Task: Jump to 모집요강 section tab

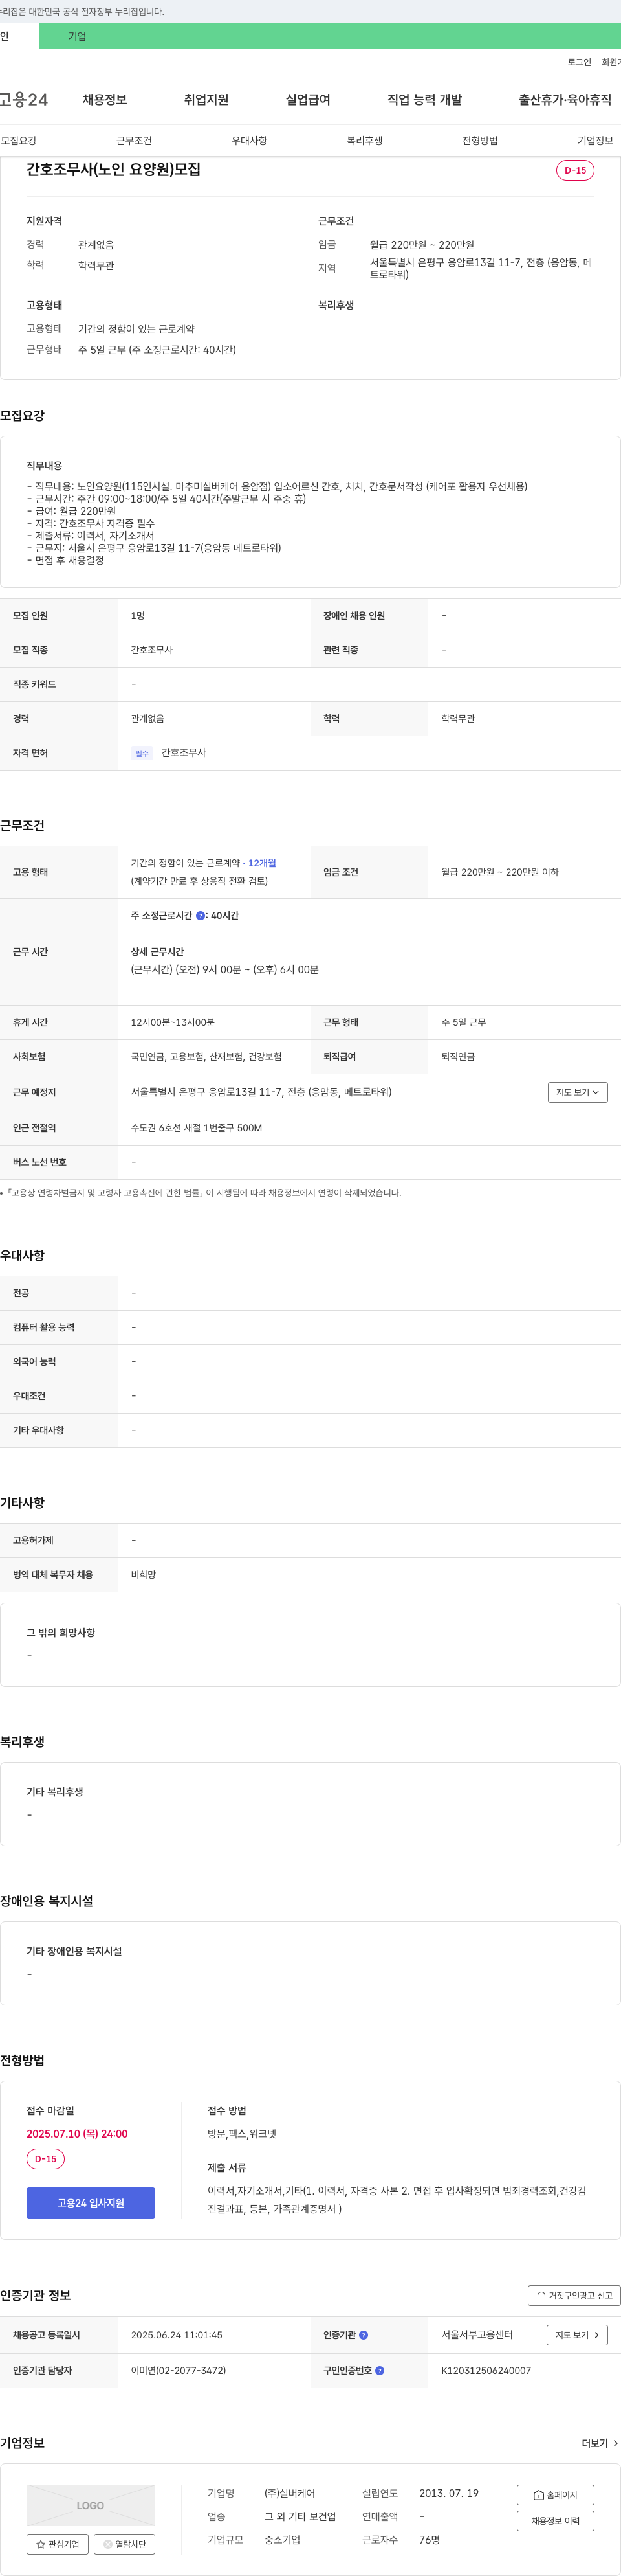Action: pos(19,141)
